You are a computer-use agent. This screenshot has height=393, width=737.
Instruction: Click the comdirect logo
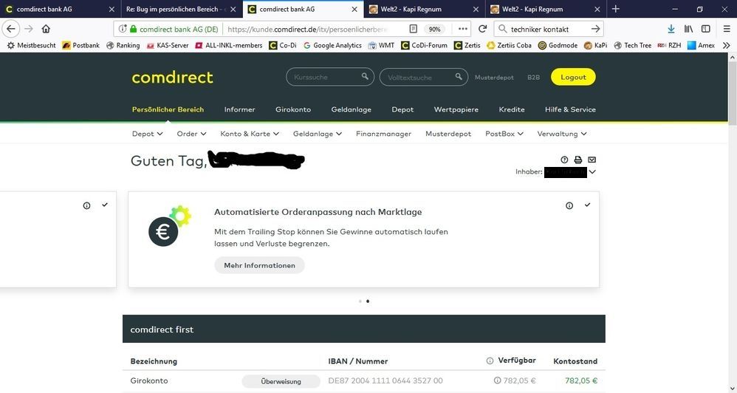coord(173,77)
